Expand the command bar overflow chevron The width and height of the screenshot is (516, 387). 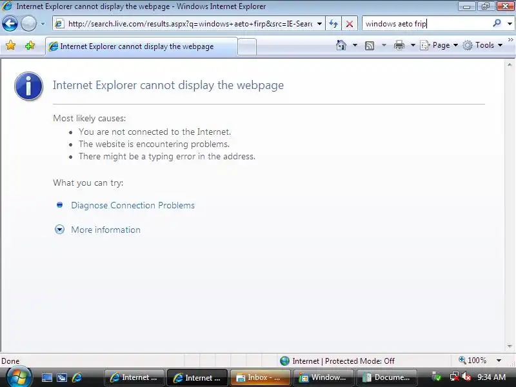[511, 40]
